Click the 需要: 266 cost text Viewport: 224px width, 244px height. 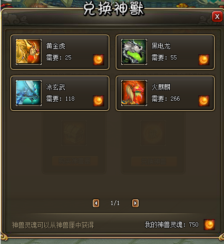coord(165,99)
